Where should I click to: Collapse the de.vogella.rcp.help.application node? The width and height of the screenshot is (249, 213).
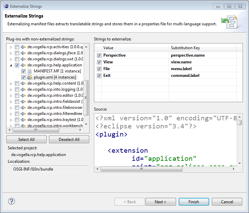click(x=11, y=65)
